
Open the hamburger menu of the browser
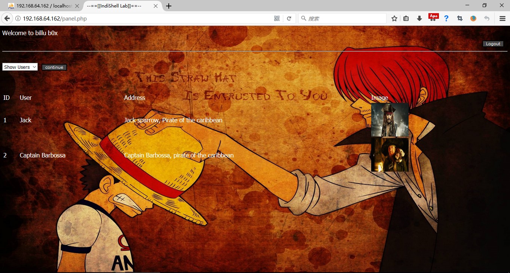(x=503, y=18)
